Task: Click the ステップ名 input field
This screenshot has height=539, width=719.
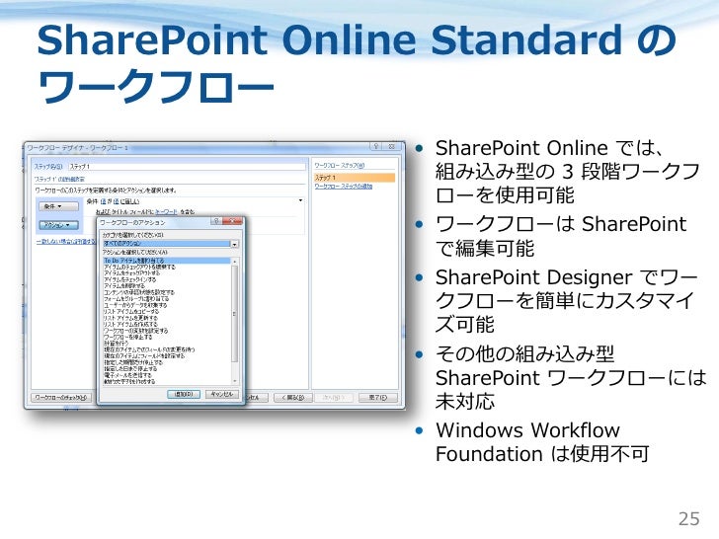Action: click(187, 167)
